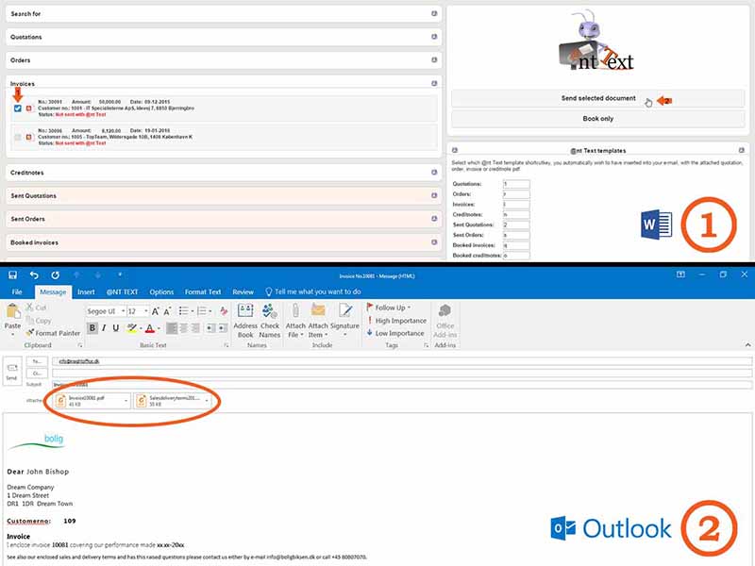Check the box for invoice 30006
Viewport: 755px width, 566px height.
click(18, 137)
